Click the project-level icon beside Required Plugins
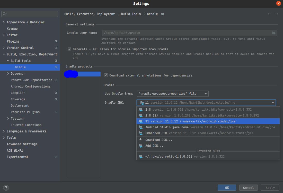 click(x=56, y=112)
